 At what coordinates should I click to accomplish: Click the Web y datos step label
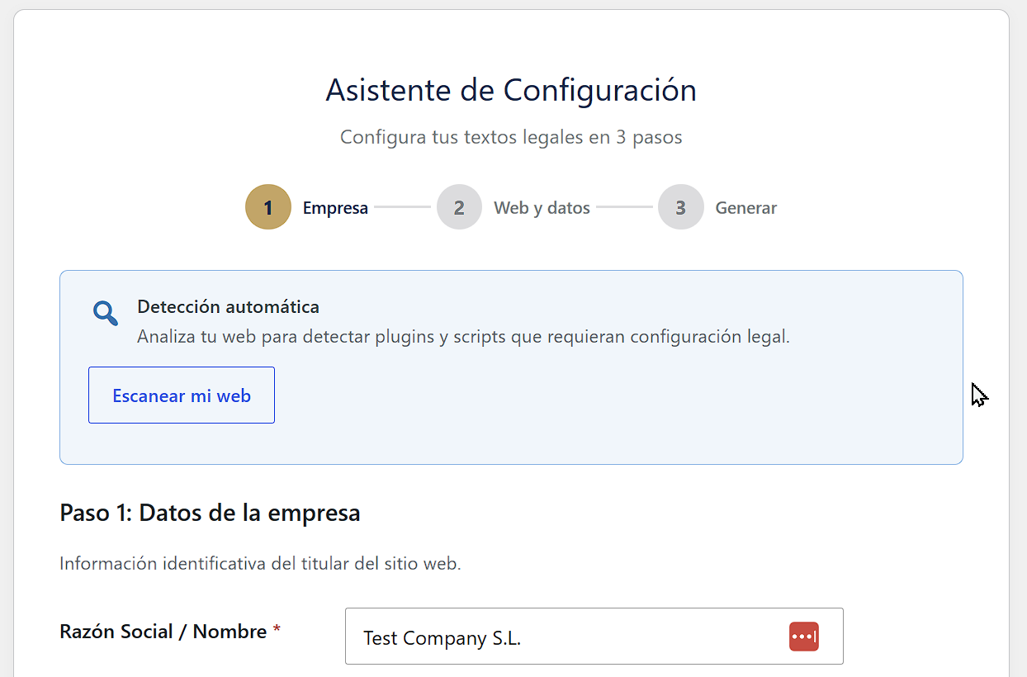[x=542, y=208]
